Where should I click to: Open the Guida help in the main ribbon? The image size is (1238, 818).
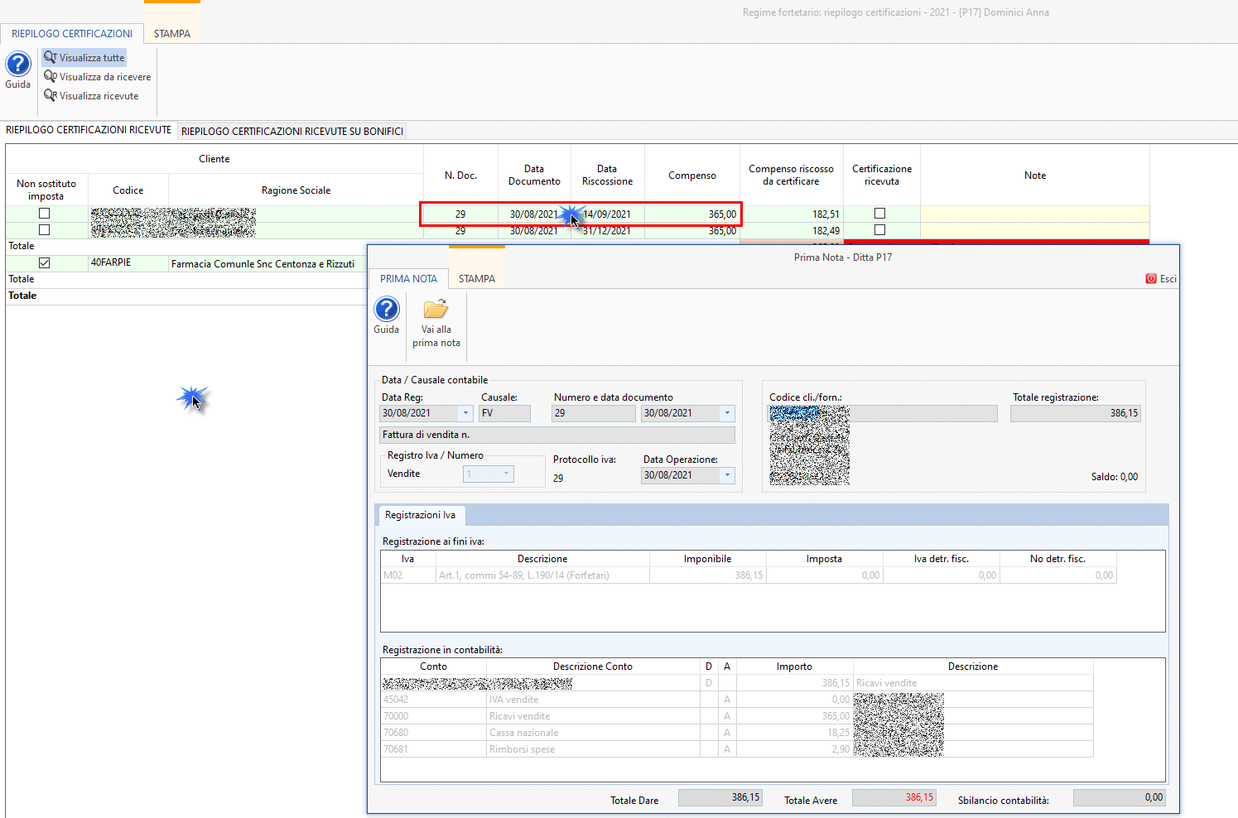(x=18, y=70)
